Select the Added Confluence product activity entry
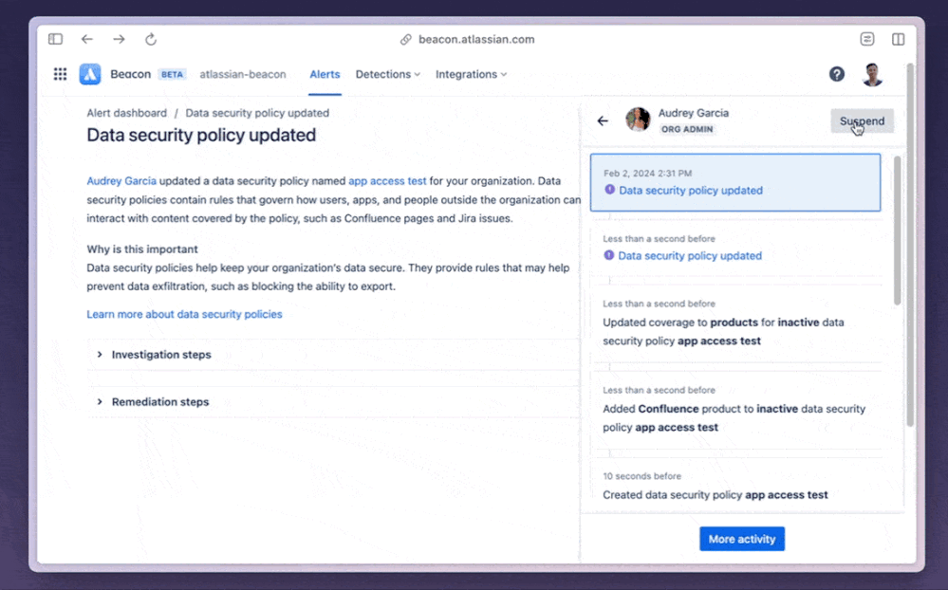 [x=735, y=409]
